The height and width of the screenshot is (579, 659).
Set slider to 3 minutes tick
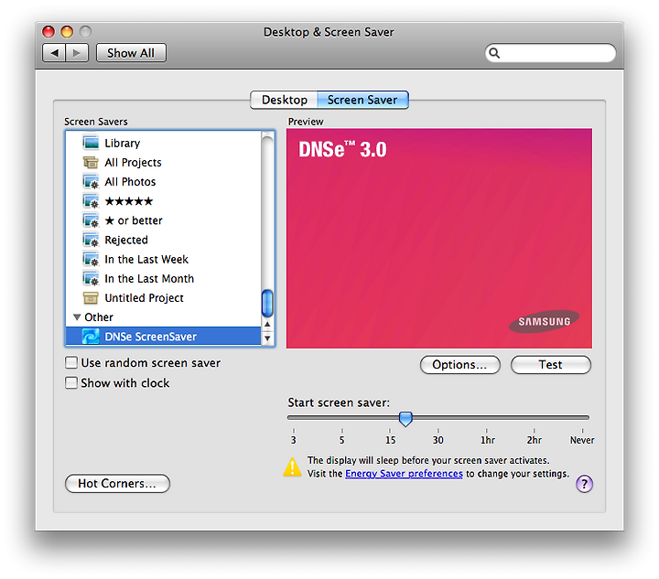point(294,431)
